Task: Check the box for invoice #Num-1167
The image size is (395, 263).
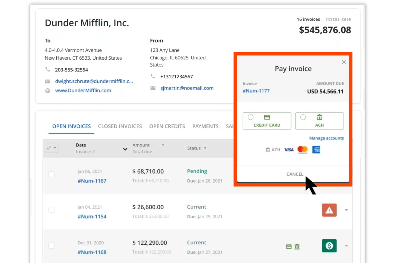Action: (52, 174)
